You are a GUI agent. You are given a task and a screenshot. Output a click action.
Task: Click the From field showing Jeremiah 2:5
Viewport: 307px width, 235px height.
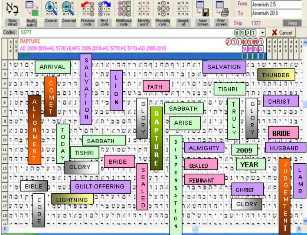[x=276, y=4]
